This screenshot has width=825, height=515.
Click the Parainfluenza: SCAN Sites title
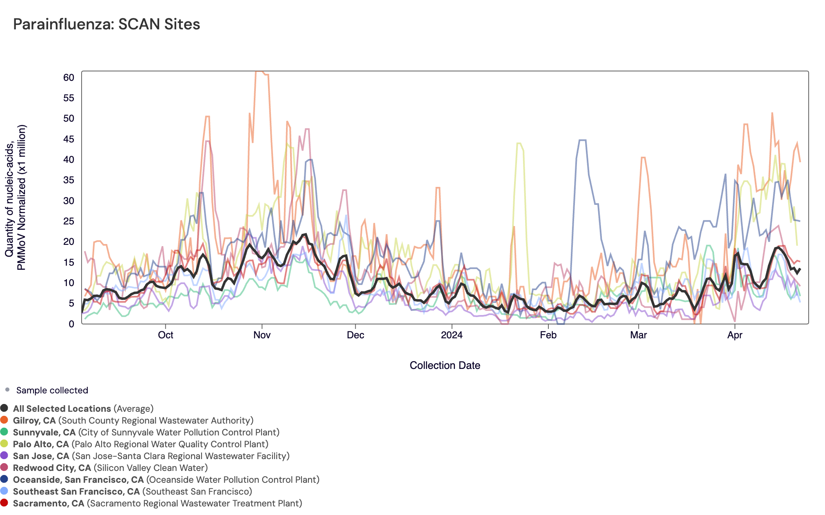pos(106,24)
